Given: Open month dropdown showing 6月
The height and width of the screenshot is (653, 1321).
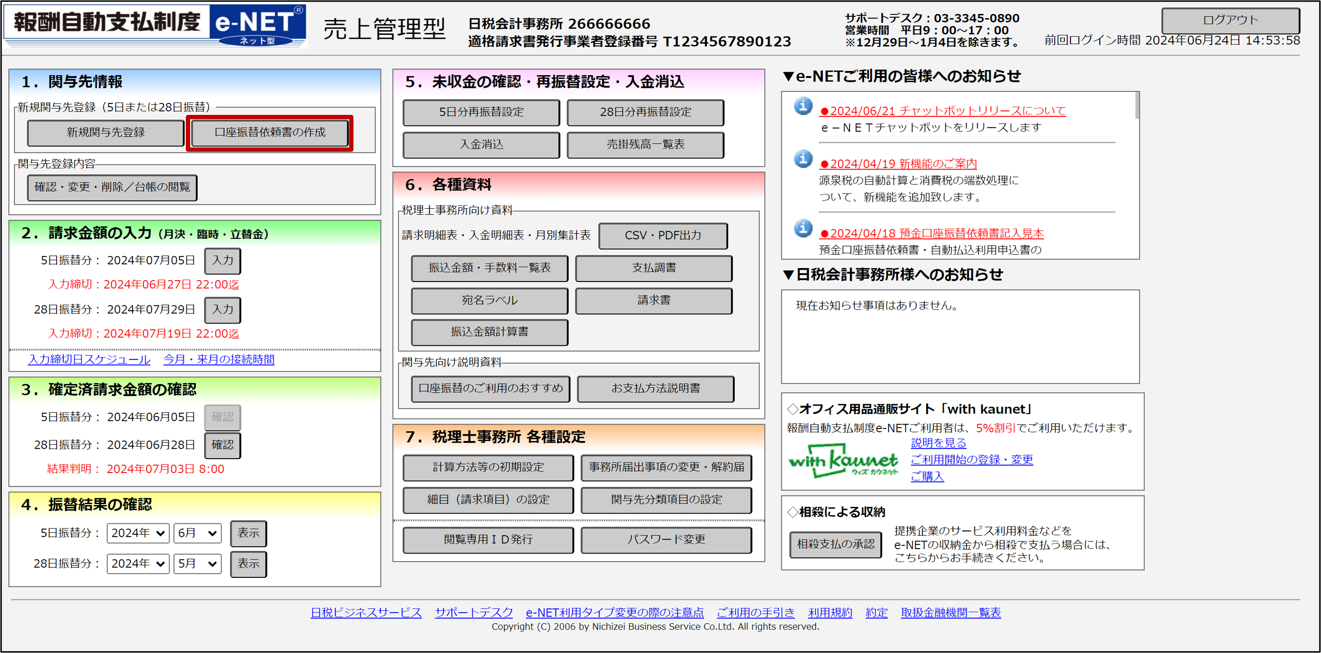Looking at the screenshot, I should [197, 533].
